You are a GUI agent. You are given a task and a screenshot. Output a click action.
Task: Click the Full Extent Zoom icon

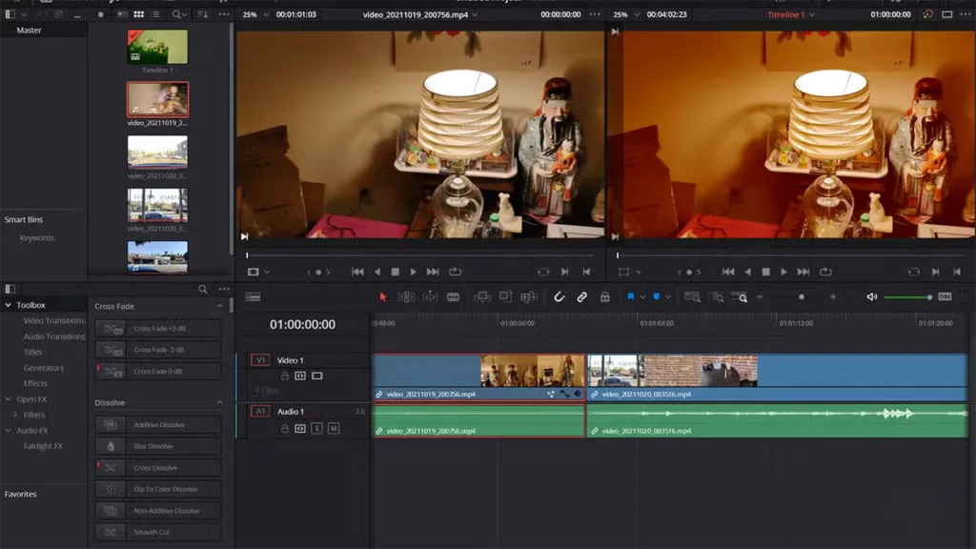pos(692,297)
